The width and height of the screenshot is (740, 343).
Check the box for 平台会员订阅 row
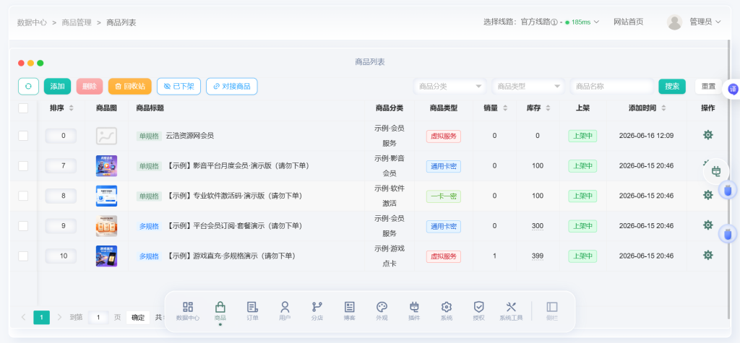pyautogui.click(x=23, y=226)
